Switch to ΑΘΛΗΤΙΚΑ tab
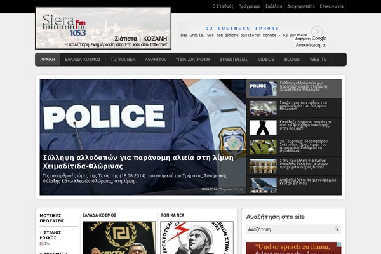 coord(156,59)
